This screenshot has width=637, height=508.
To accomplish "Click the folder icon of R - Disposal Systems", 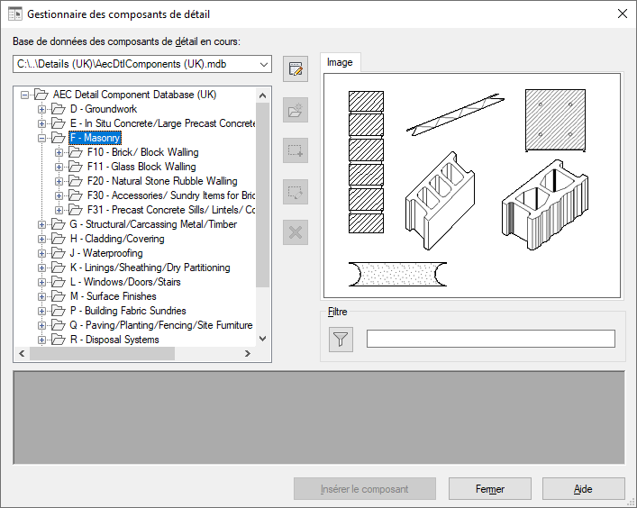I will click(59, 340).
